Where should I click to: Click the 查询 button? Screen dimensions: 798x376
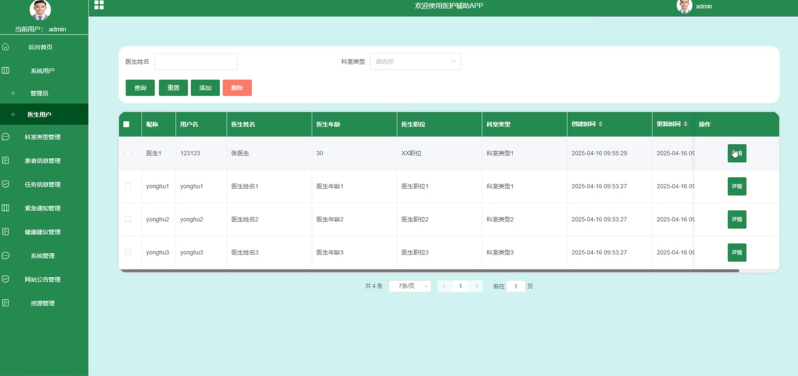(x=140, y=88)
